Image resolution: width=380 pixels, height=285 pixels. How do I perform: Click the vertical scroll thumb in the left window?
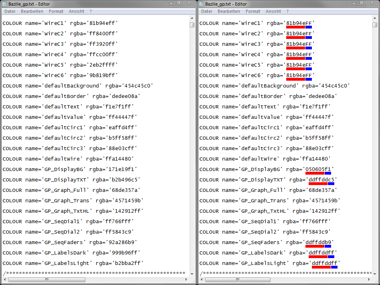pos(192,25)
